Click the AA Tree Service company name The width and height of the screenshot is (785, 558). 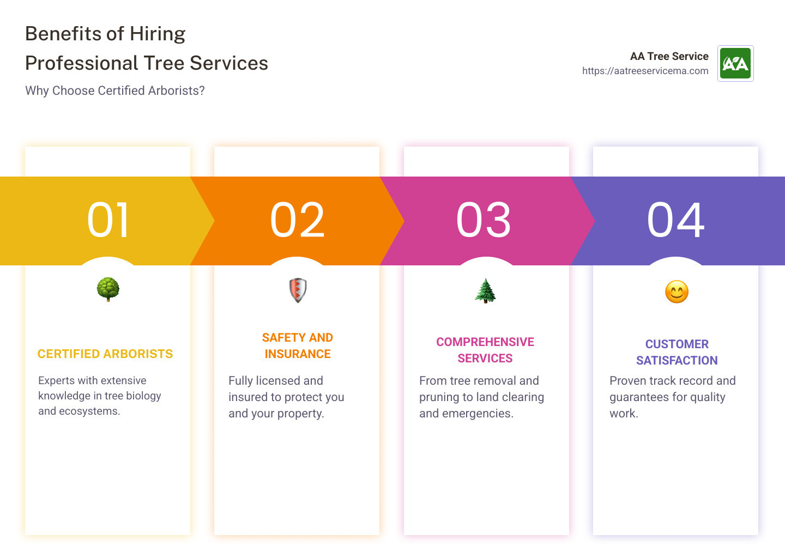669,56
